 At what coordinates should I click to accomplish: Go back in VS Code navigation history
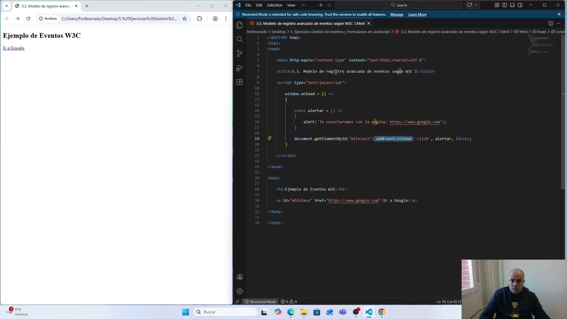321,5
